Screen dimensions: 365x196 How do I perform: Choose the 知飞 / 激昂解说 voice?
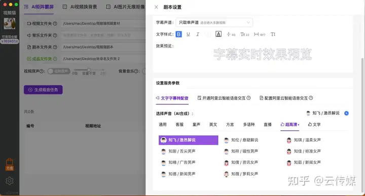tap(188, 140)
